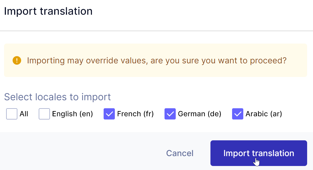Click the "All" label text
This screenshot has height=170, width=313.
[x=24, y=114]
